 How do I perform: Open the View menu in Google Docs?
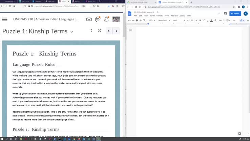(x=146, y=16)
